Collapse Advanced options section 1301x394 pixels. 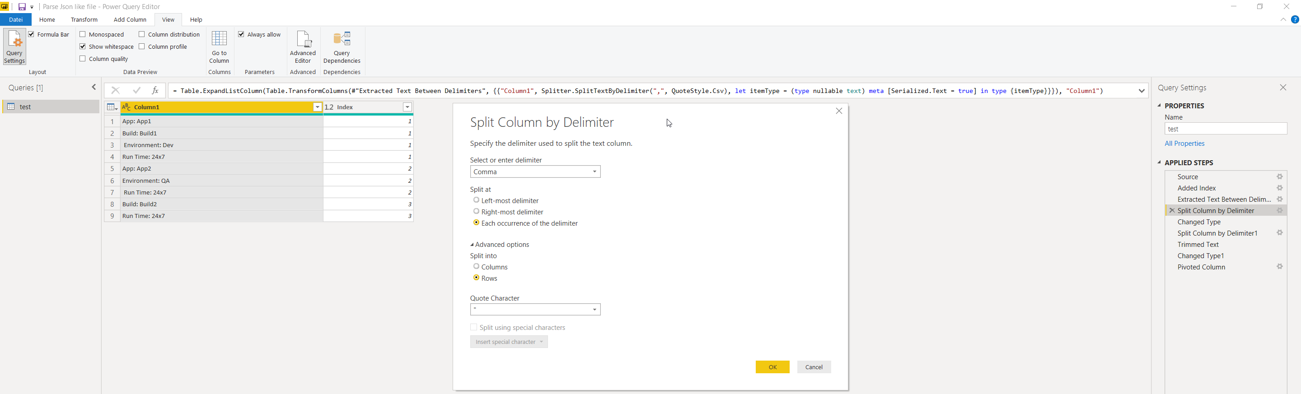(x=500, y=245)
